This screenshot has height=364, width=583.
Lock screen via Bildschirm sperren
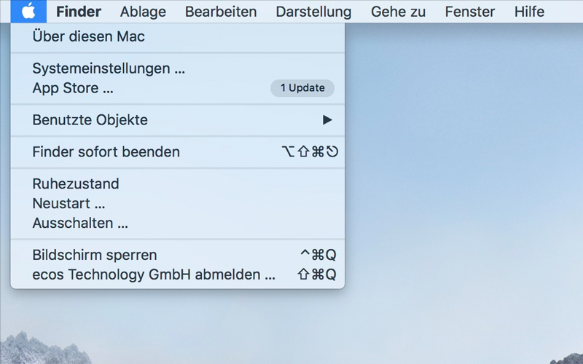tap(95, 256)
